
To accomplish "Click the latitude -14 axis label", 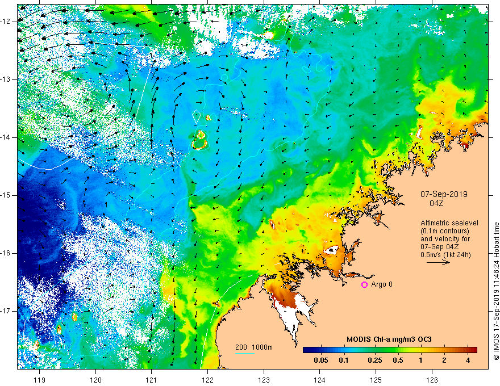I will click(6, 137).
